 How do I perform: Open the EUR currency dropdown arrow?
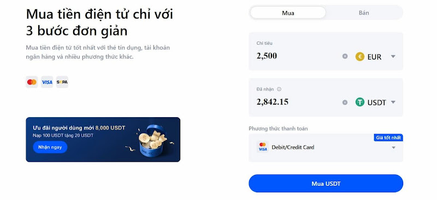click(x=393, y=57)
